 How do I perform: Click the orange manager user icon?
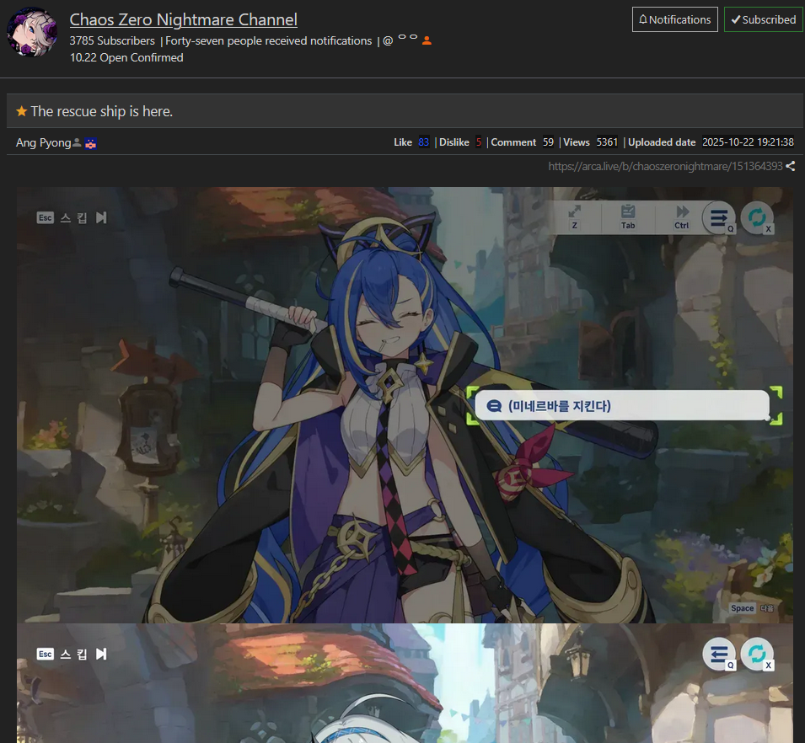[x=427, y=41]
